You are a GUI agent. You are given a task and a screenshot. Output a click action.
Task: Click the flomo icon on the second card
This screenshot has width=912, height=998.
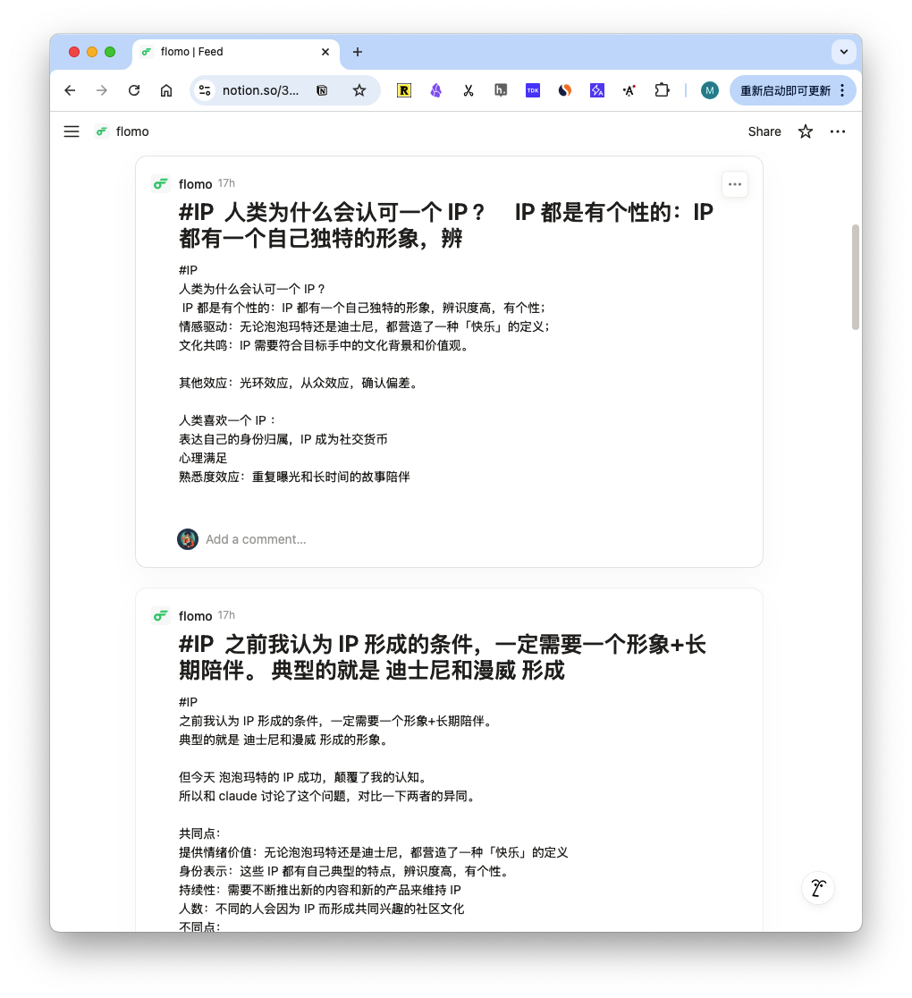(x=160, y=615)
